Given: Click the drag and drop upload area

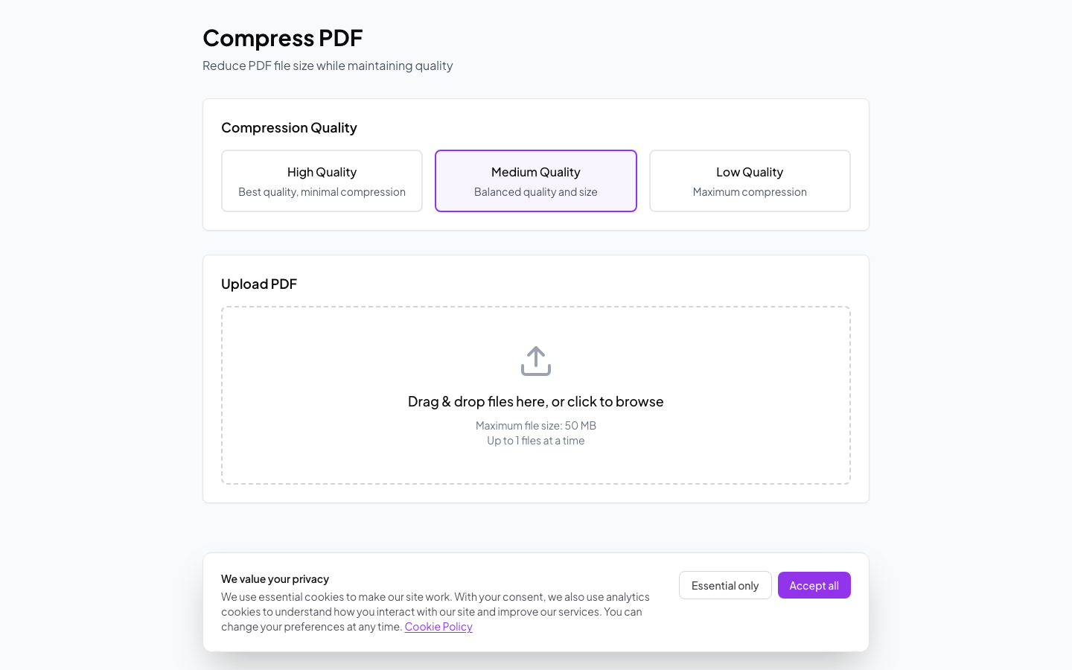Looking at the screenshot, I should [x=535, y=395].
